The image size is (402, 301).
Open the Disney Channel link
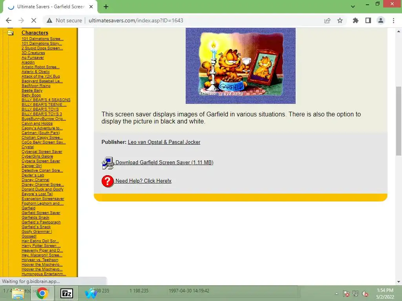(35, 180)
